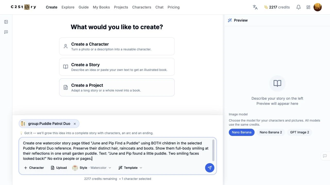Click the Upload button
330x185 pixels.
point(59,168)
